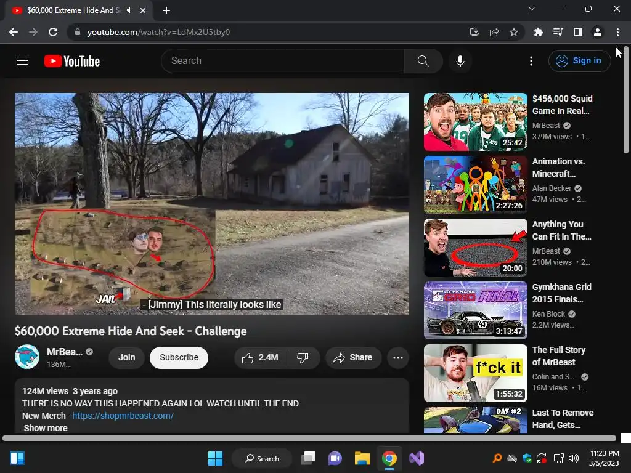Image resolution: width=631 pixels, height=473 pixels.
Task: Open taskbar Search box
Action: tap(262, 458)
